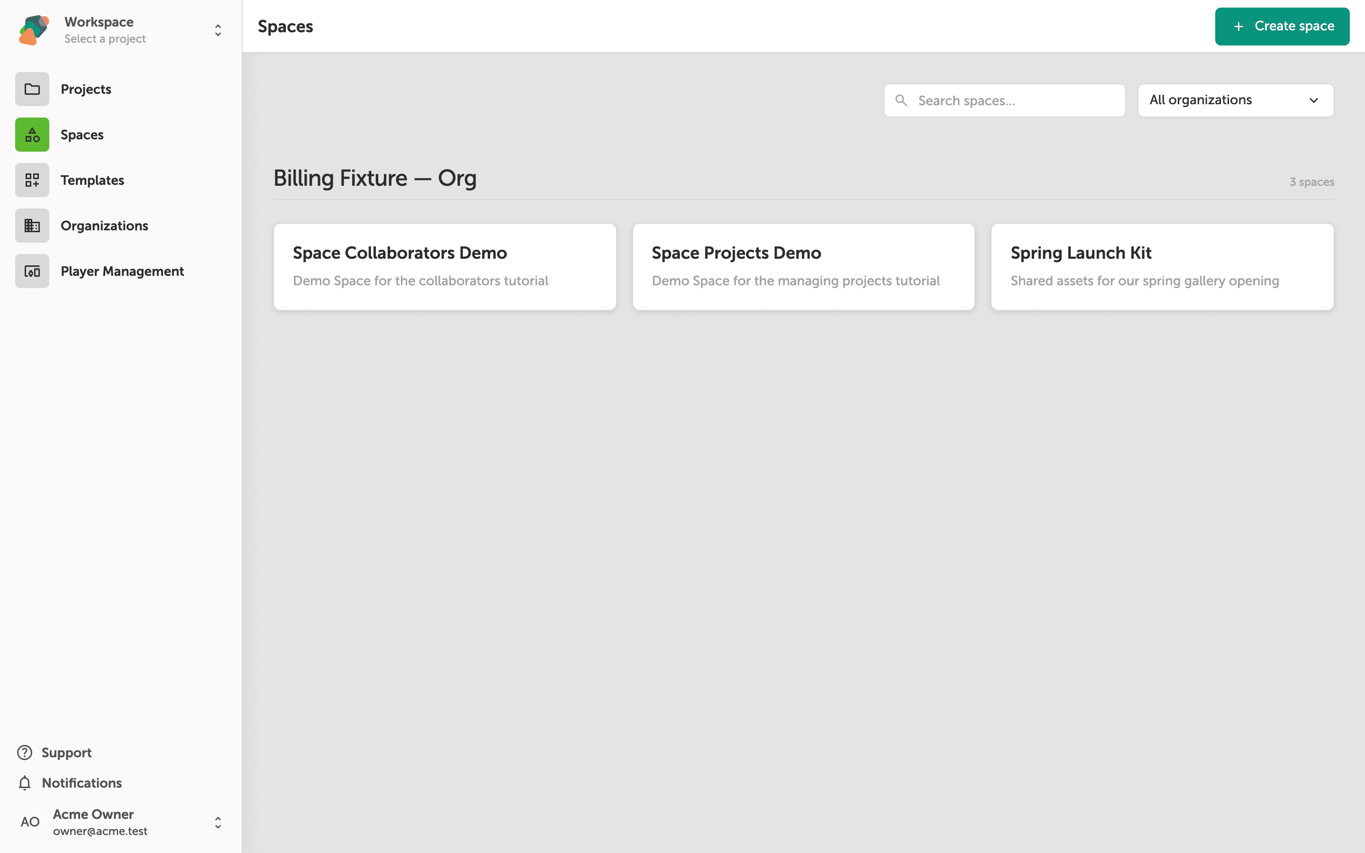Click the Acme Owner name text

[93, 814]
